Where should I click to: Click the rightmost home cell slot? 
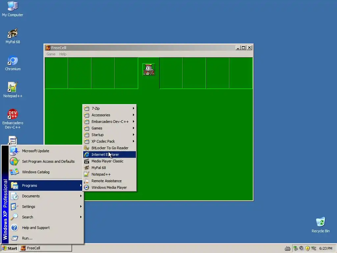[x=241, y=73]
